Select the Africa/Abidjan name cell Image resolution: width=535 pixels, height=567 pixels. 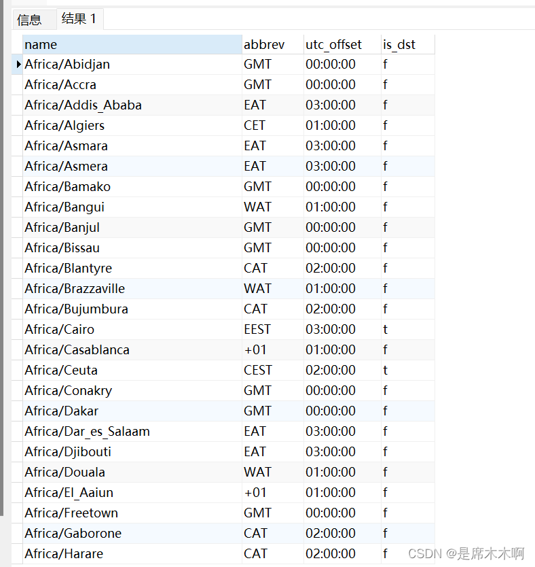[132, 65]
